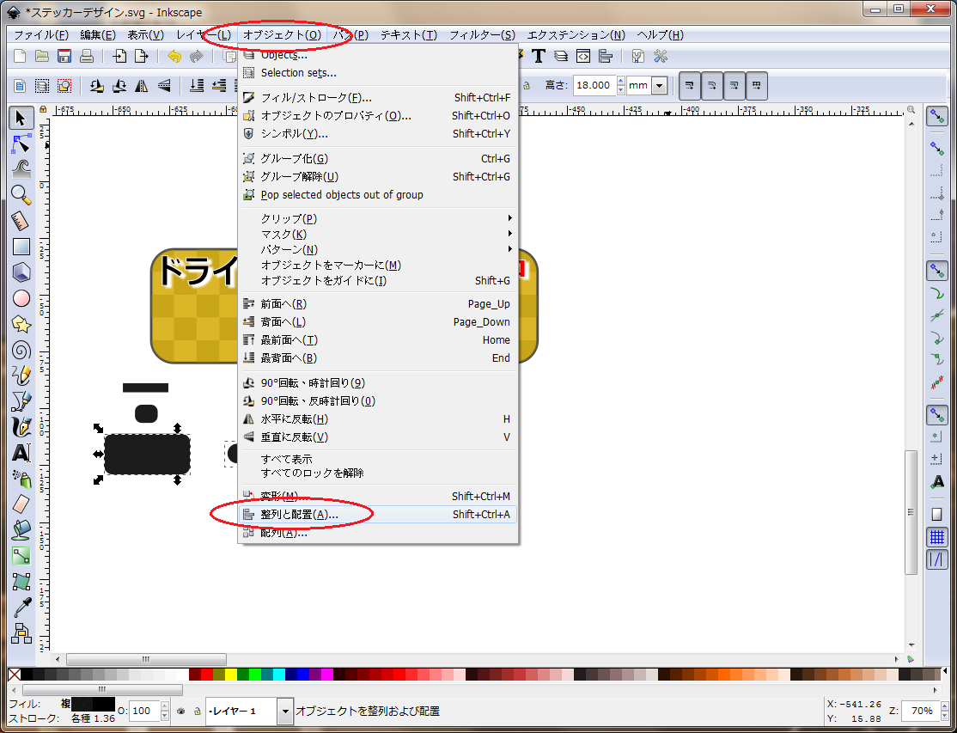Choose the Spiral tool

click(21, 350)
